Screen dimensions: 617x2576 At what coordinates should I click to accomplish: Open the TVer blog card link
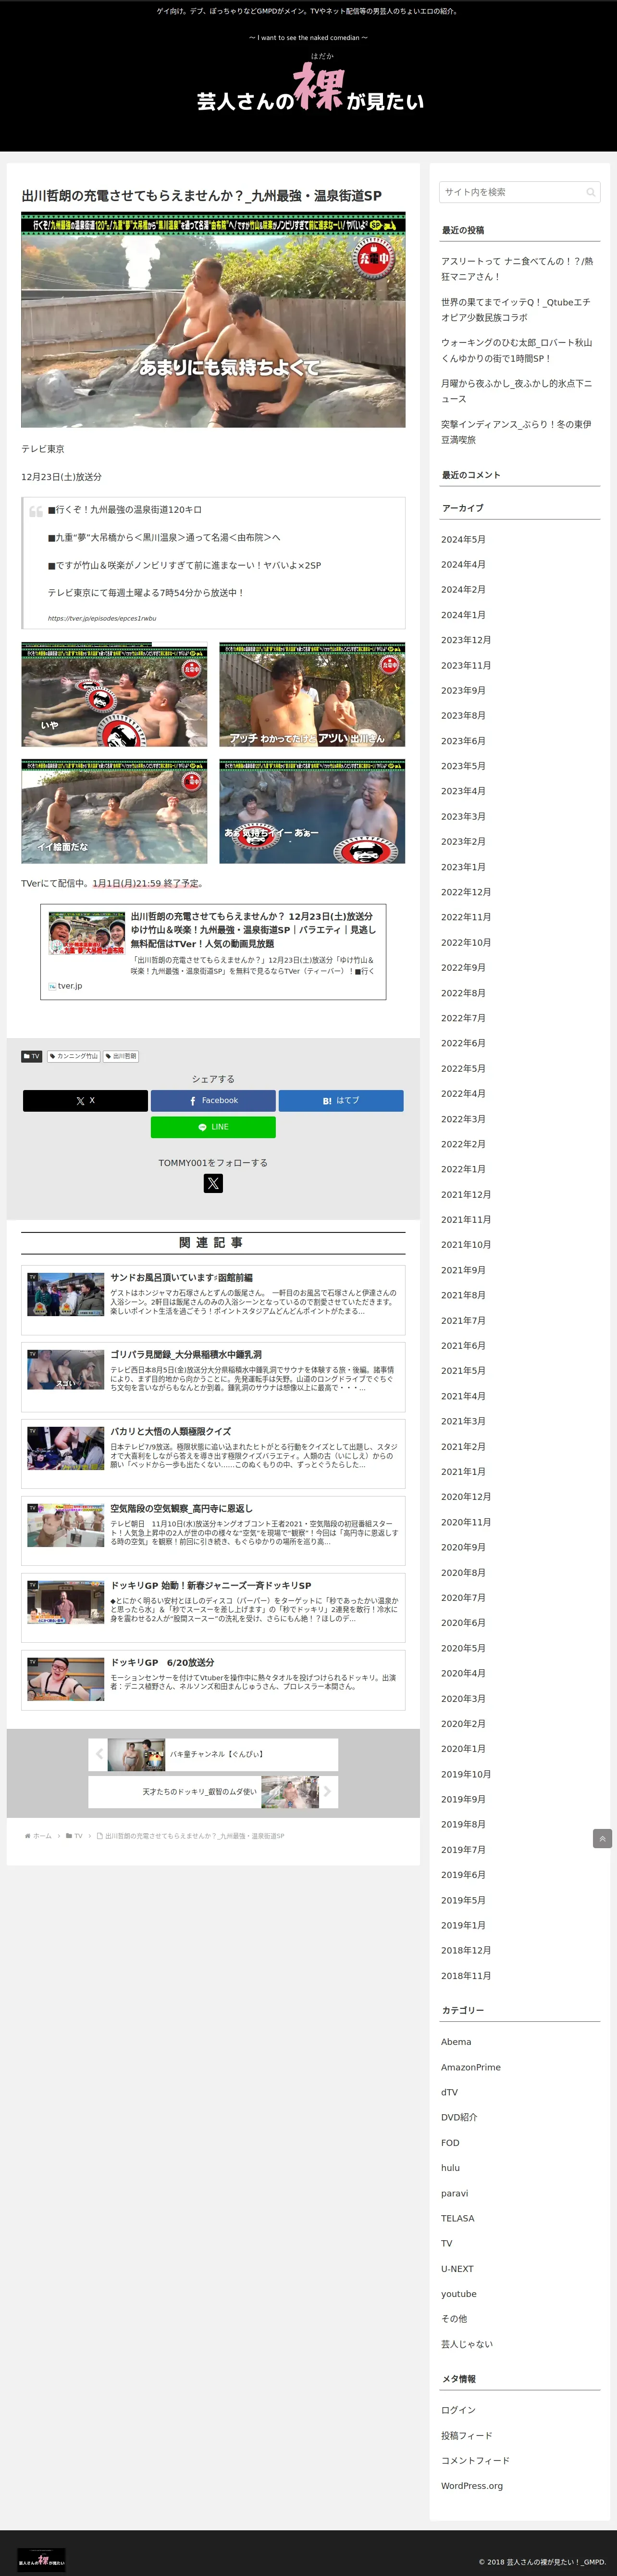(x=213, y=951)
